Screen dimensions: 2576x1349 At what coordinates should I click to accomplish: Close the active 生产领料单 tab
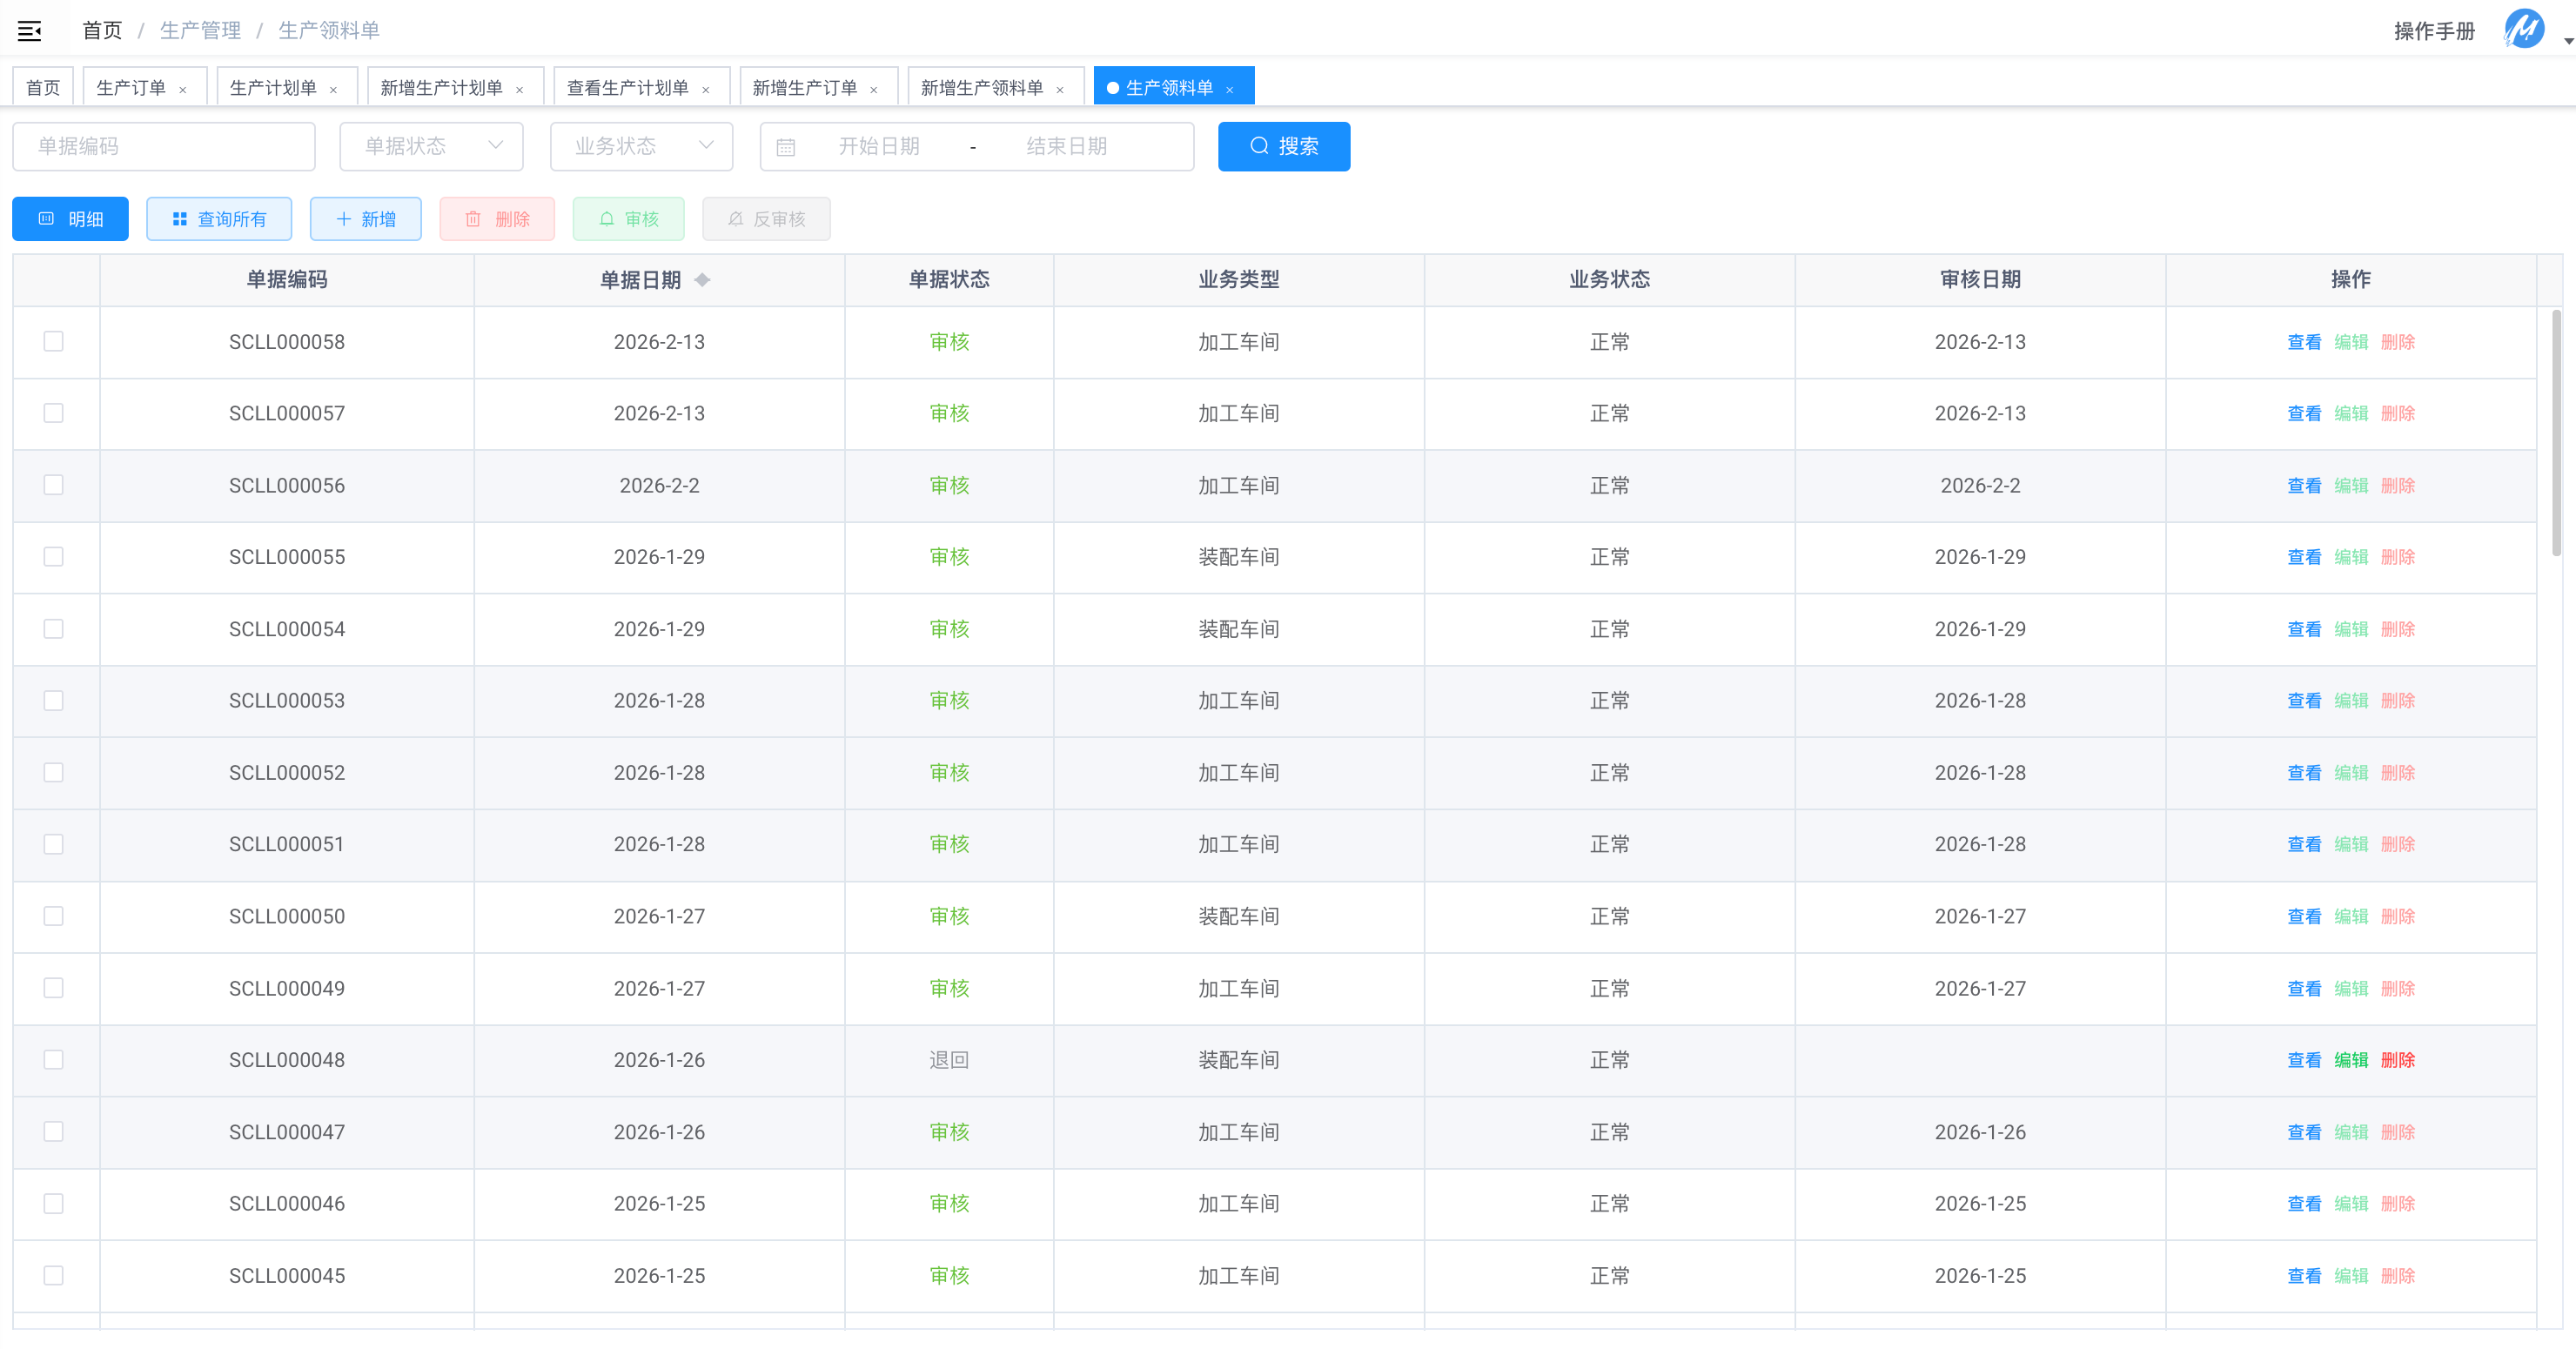tap(1230, 89)
